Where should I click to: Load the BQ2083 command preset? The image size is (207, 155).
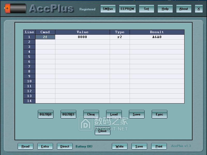68,114
